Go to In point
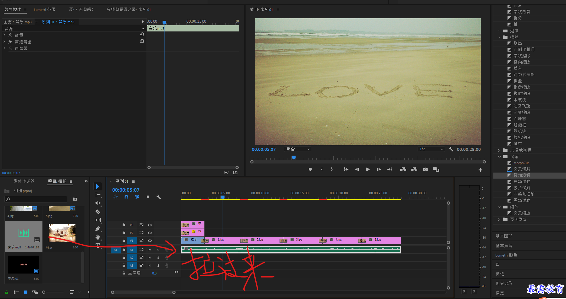Viewport: 566px width, 299px height. 346,169
